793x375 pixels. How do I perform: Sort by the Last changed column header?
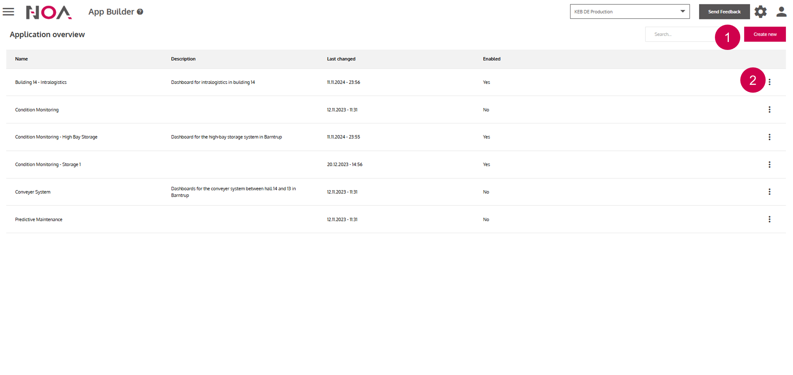click(341, 59)
